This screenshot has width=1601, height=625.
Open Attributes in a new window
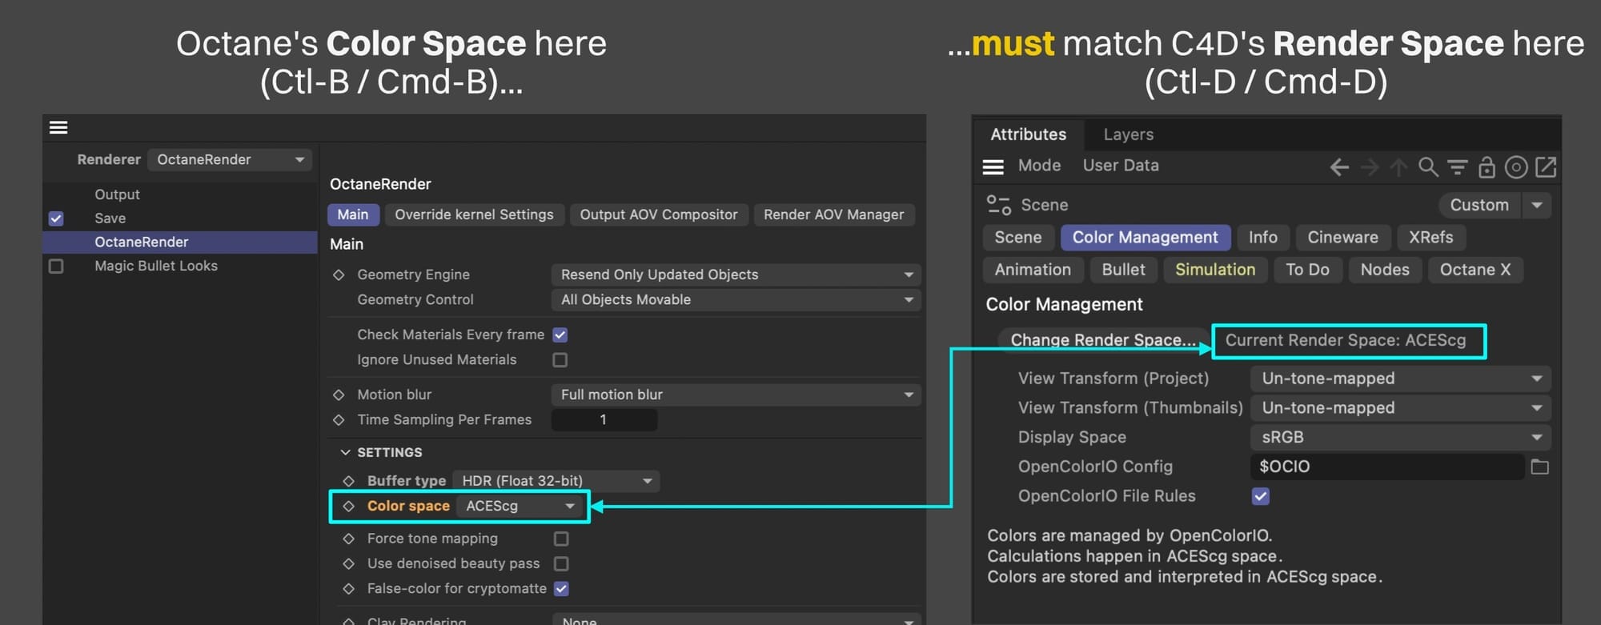click(x=1546, y=166)
